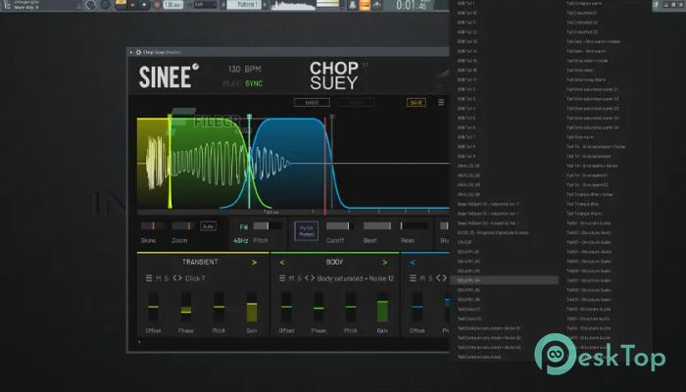
Task: Click the SAVE preset button
Action: pyautogui.click(x=416, y=102)
